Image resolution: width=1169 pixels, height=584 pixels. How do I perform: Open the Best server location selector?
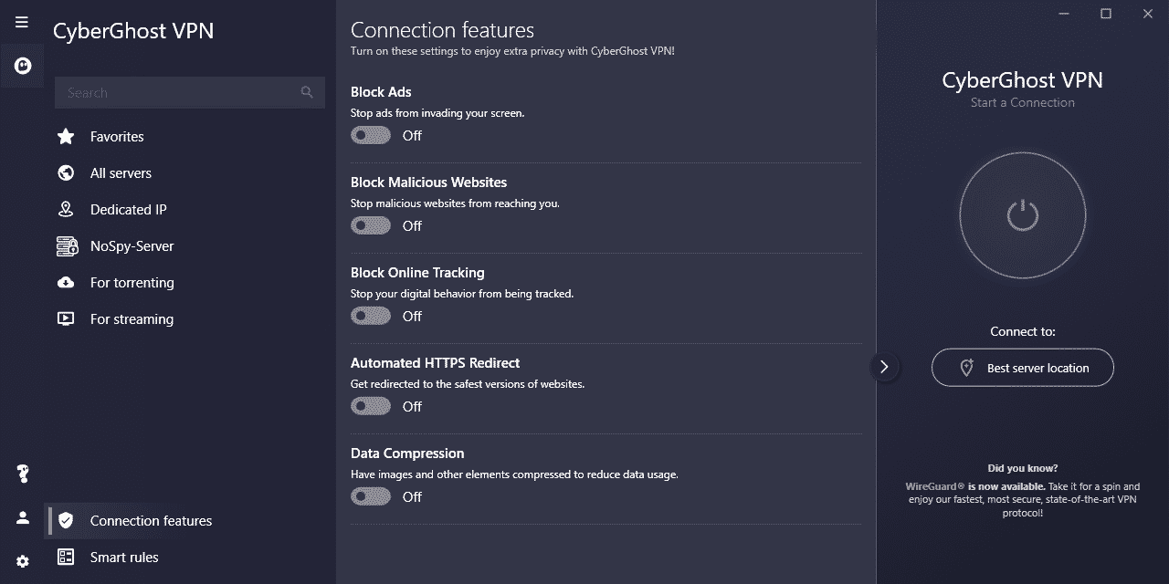click(1022, 367)
